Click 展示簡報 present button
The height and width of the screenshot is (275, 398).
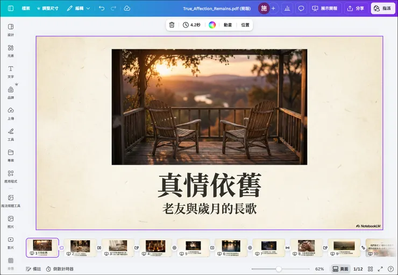325,9
